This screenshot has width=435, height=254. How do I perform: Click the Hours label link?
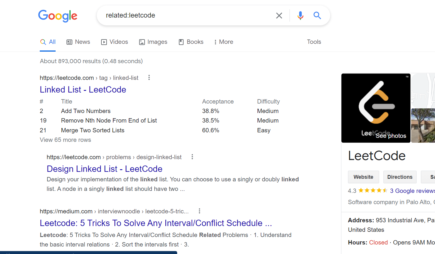357,242
